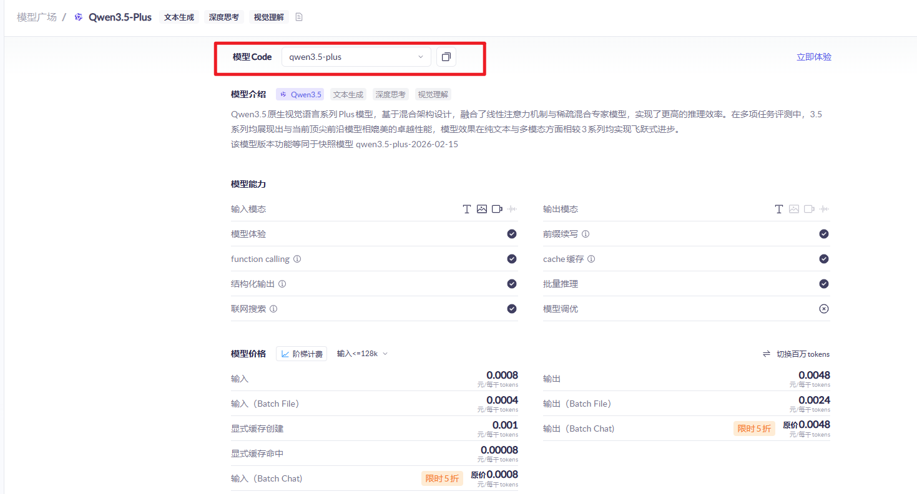Click the 原价0.0048 price for 输出 (Batch Chat)
The height and width of the screenshot is (494, 917).
pyautogui.click(x=807, y=425)
